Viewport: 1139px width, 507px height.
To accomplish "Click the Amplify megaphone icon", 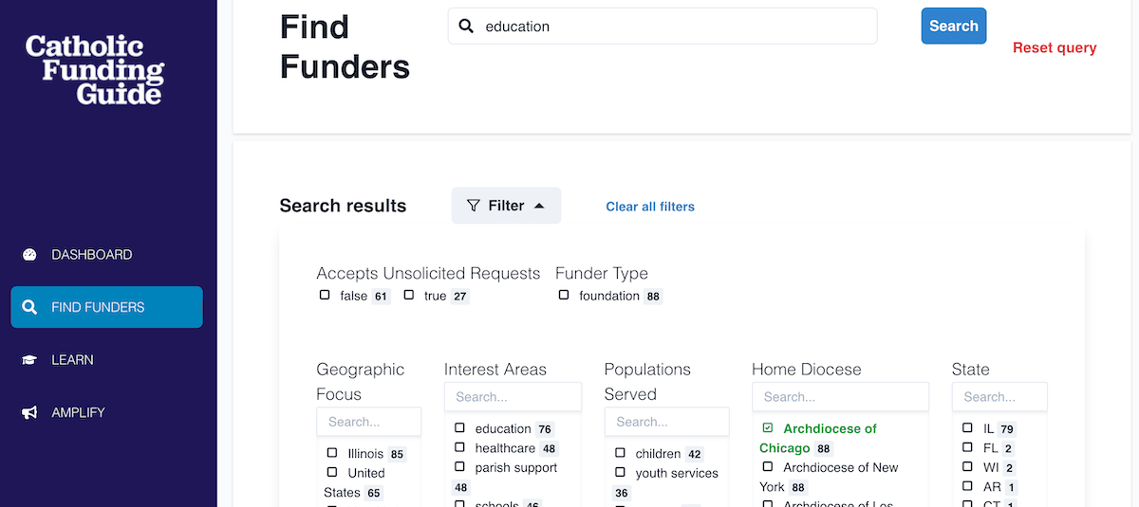I will tap(29, 412).
